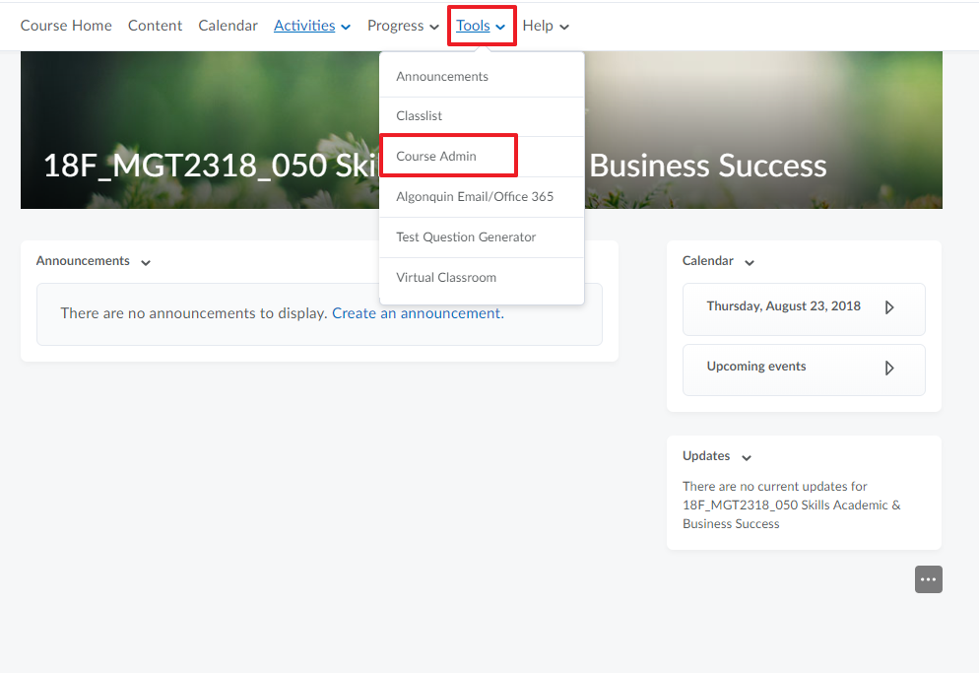Click the three-dots more options button
The image size is (979, 673).
[x=928, y=579]
